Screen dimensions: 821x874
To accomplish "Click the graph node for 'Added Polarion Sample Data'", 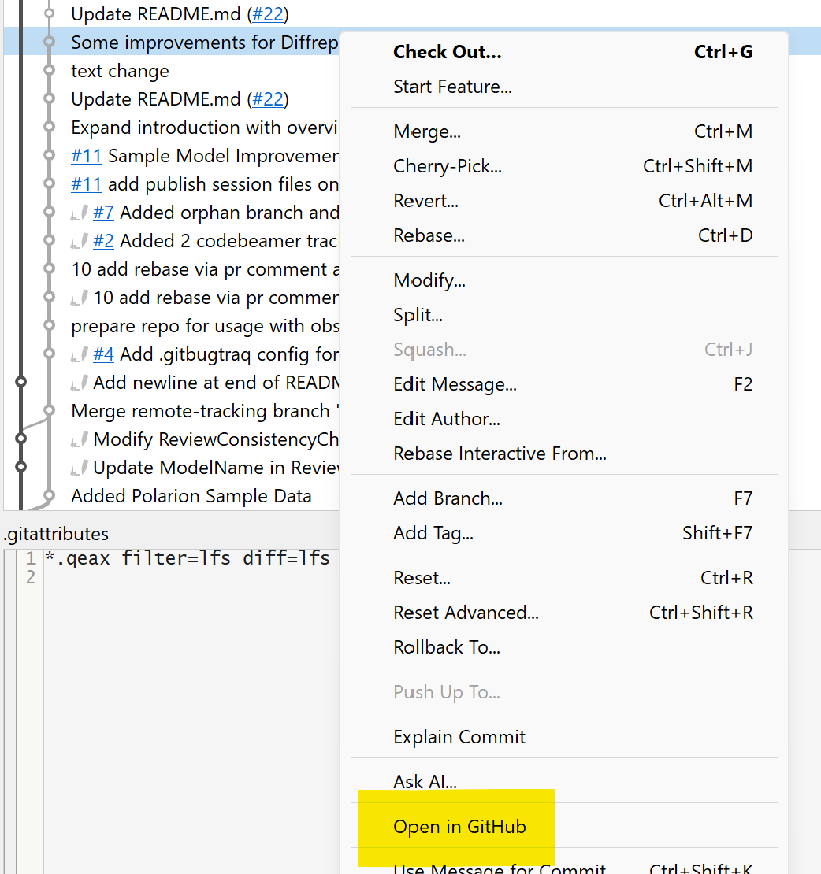I will click(x=49, y=496).
